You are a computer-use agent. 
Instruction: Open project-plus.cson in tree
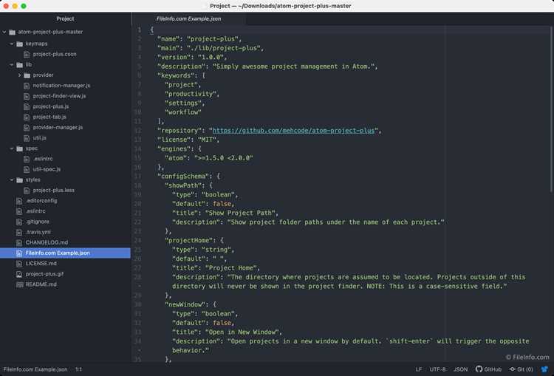point(55,55)
